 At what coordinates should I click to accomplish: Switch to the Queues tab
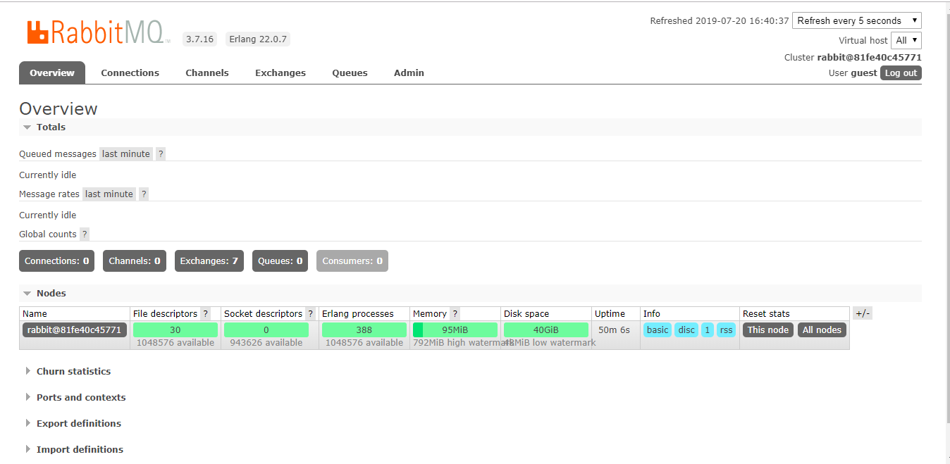(x=350, y=73)
